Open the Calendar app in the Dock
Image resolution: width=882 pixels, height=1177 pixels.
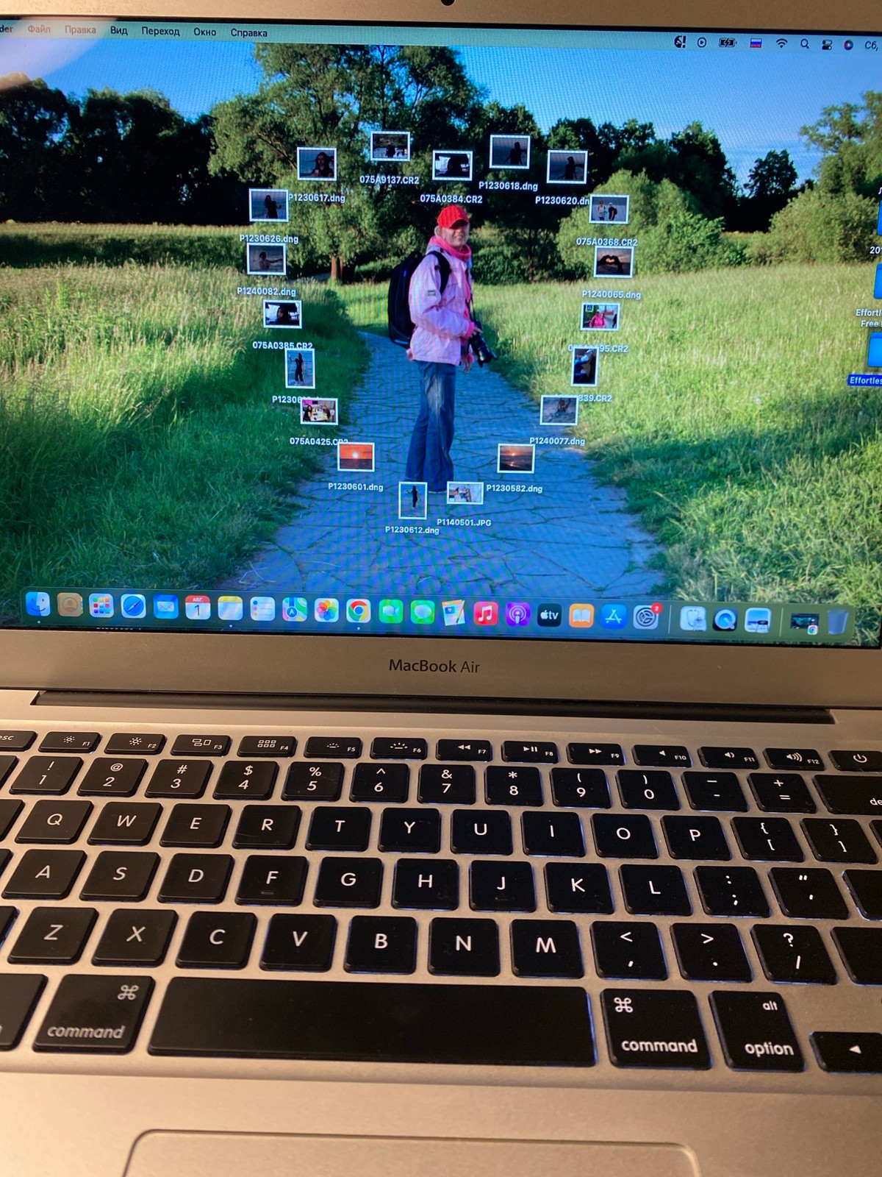197,608
